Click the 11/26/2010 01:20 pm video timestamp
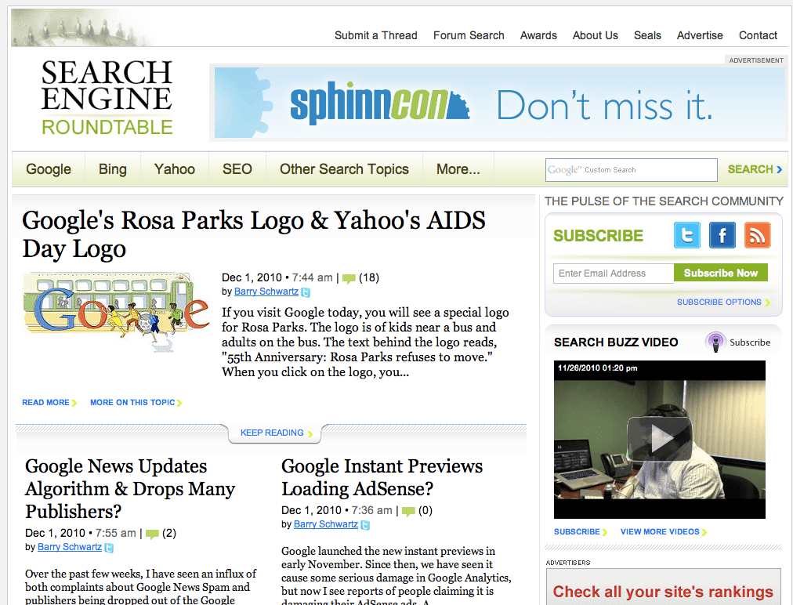Image resolution: width=793 pixels, height=605 pixels. click(x=597, y=368)
